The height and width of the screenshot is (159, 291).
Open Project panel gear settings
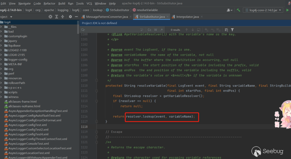tap(70, 17)
